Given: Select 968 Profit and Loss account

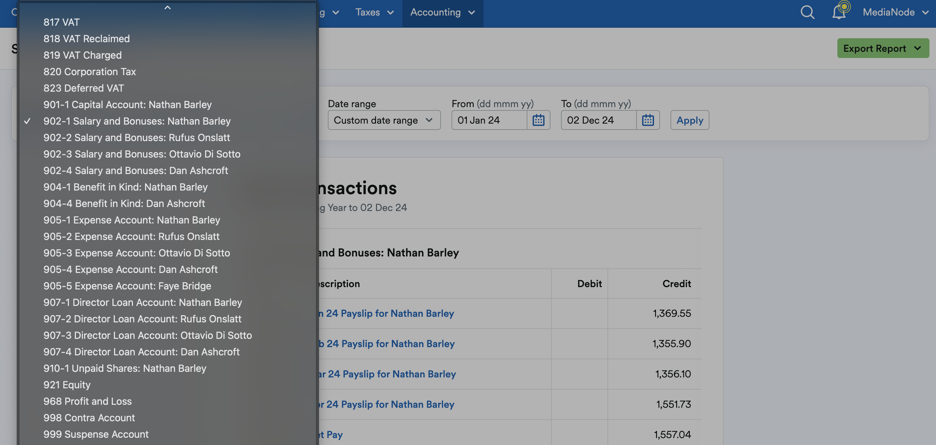Looking at the screenshot, I should tap(168, 401).
